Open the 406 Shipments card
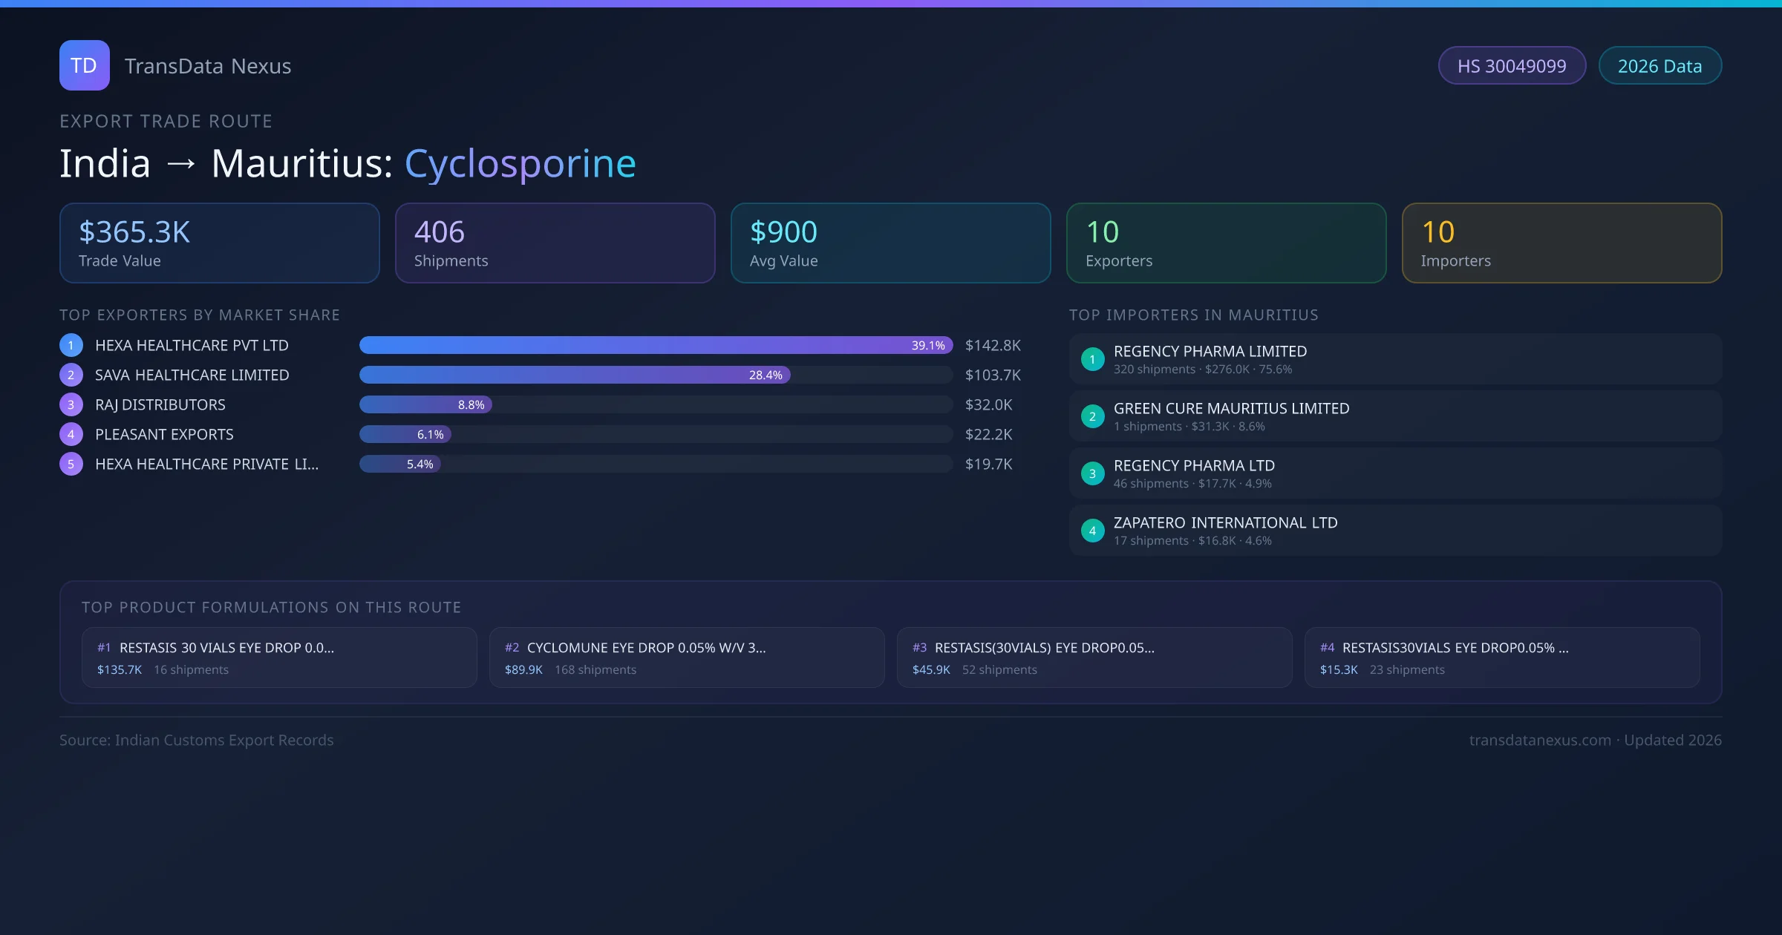The width and height of the screenshot is (1782, 935). click(x=555, y=243)
